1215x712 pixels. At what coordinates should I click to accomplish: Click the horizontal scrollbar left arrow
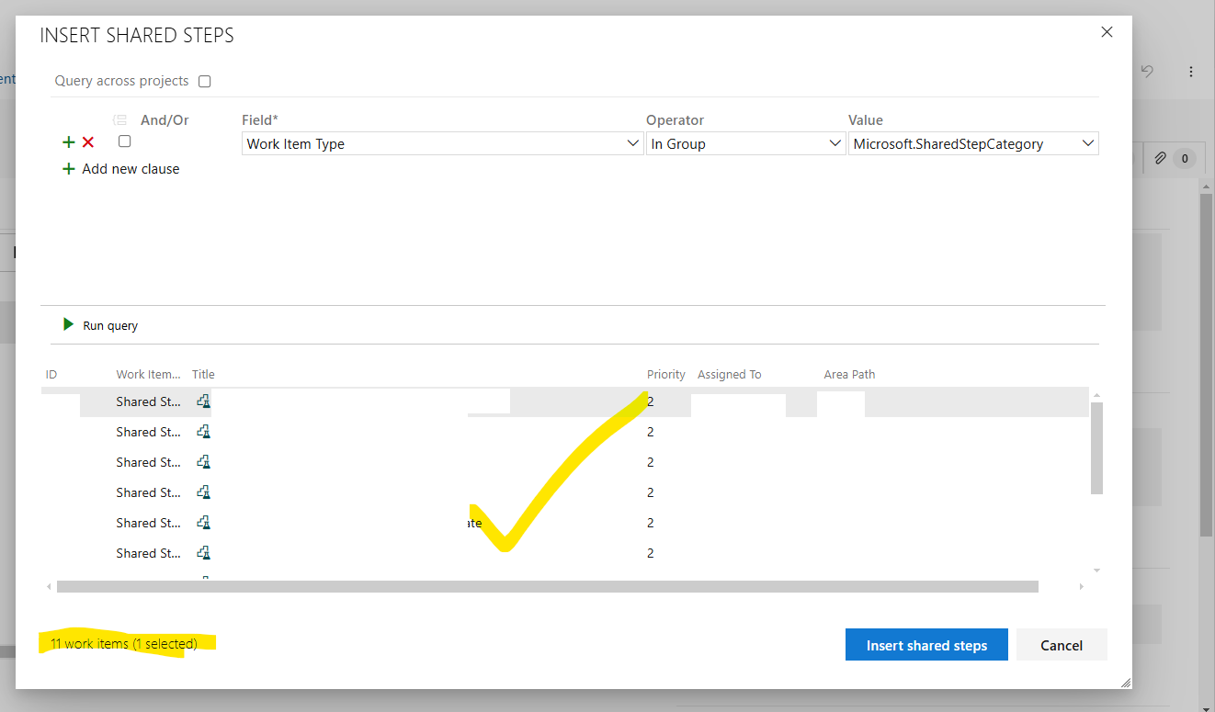point(50,586)
